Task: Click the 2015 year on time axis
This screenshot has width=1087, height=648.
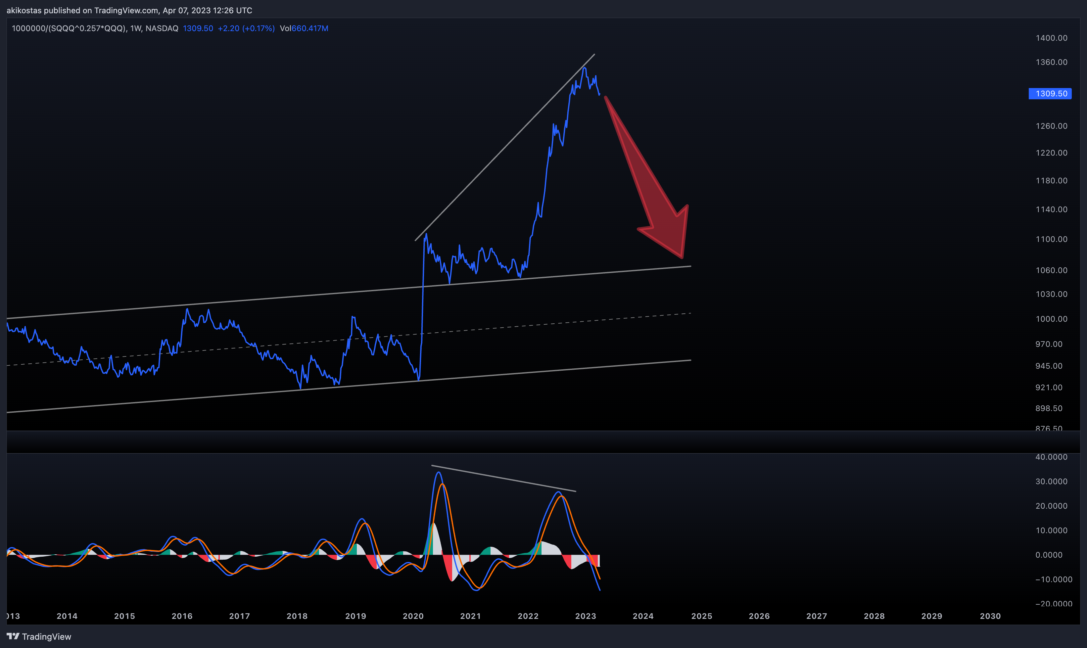Action: [x=124, y=616]
